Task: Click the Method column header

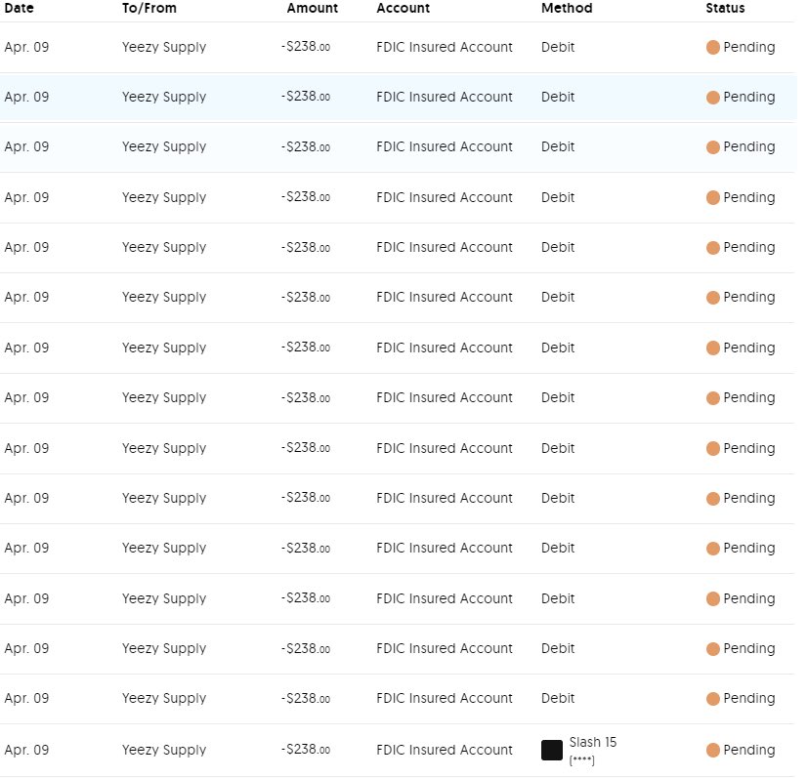Action: [567, 8]
